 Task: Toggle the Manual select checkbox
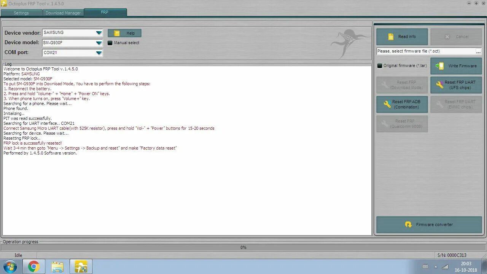(x=110, y=43)
